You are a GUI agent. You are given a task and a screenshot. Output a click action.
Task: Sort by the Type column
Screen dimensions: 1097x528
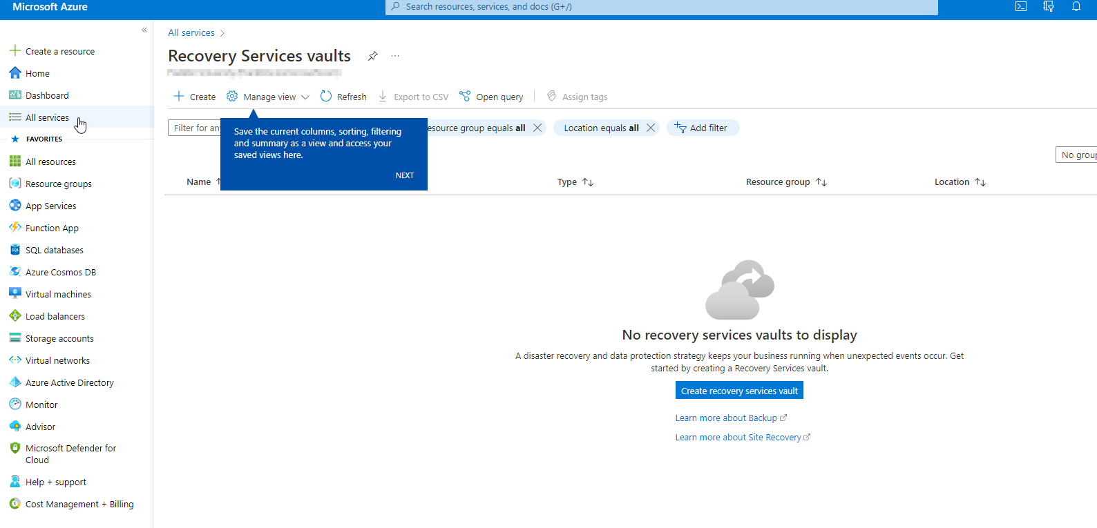tap(575, 182)
